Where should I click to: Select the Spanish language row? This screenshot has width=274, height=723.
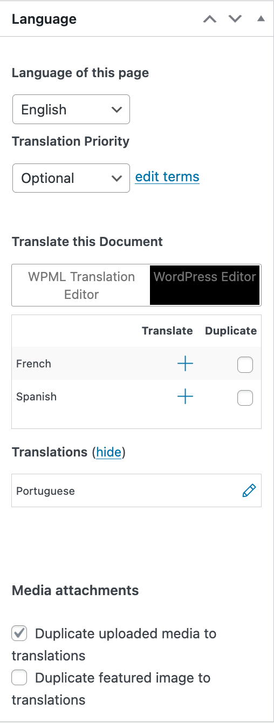click(136, 397)
